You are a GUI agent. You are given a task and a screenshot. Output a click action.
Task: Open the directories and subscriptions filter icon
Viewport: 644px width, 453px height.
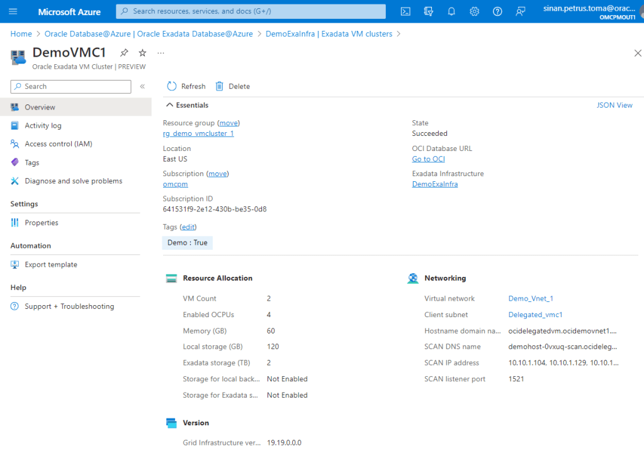point(429,11)
